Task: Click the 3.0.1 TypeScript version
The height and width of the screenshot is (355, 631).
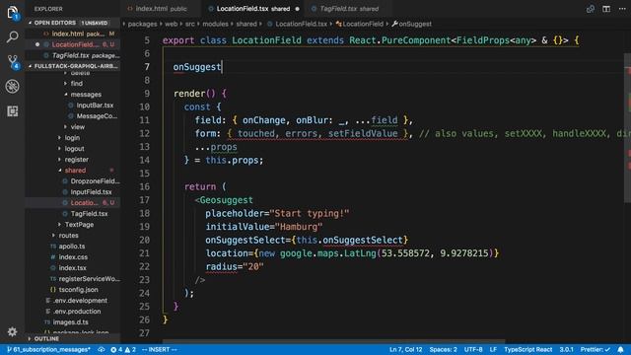Action: [x=566, y=350]
